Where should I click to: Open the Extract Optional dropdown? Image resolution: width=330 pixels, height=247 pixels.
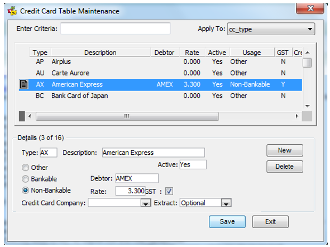point(226,203)
